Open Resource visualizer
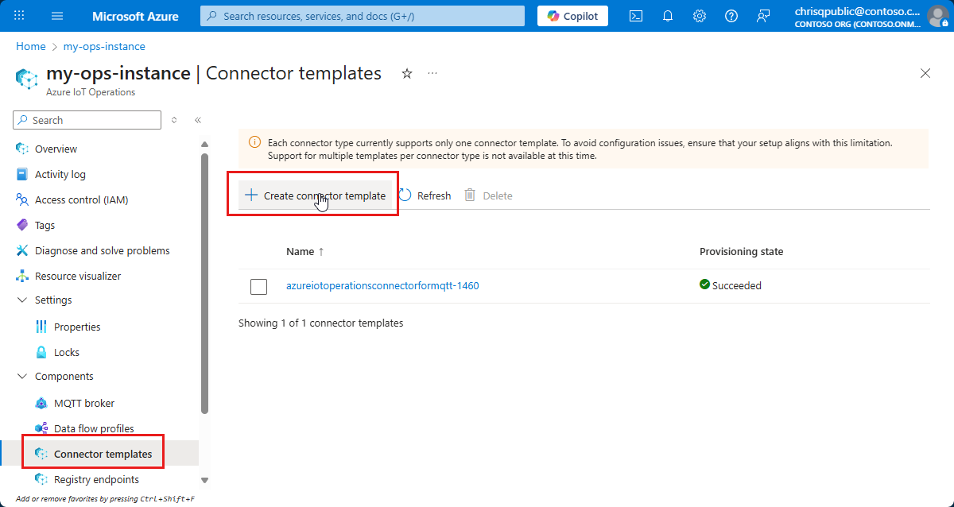This screenshot has height=507, width=954. [78, 276]
